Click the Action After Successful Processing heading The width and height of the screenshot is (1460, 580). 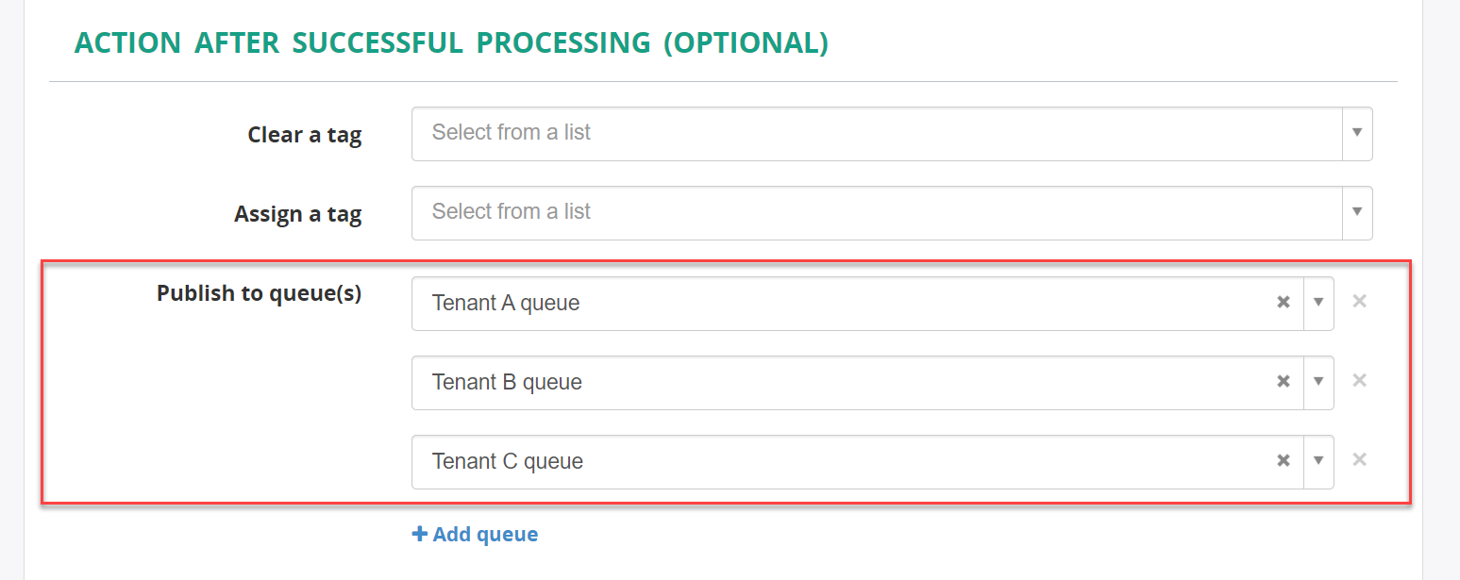pyautogui.click(x=451, y=42)
